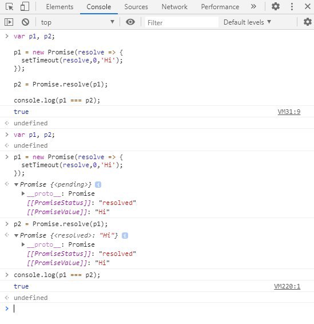
Task: Toggle the device toolbar icon
Action: [25, 7]
